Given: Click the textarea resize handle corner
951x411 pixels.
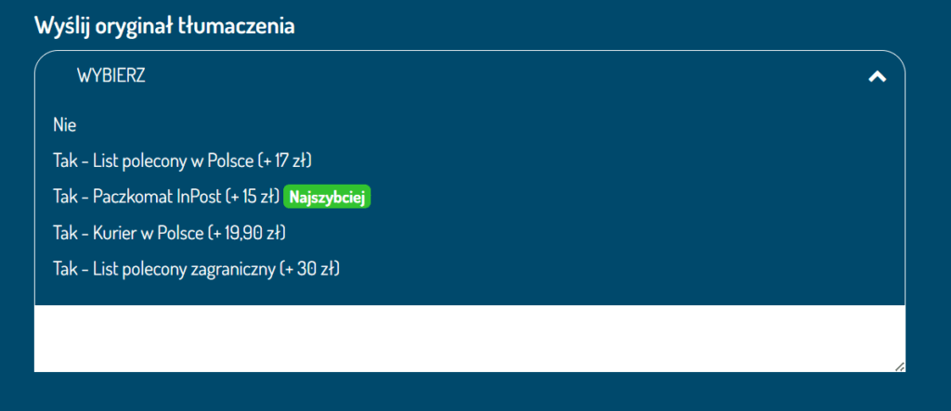Looking at the screenshot, I should pos(899,366).
